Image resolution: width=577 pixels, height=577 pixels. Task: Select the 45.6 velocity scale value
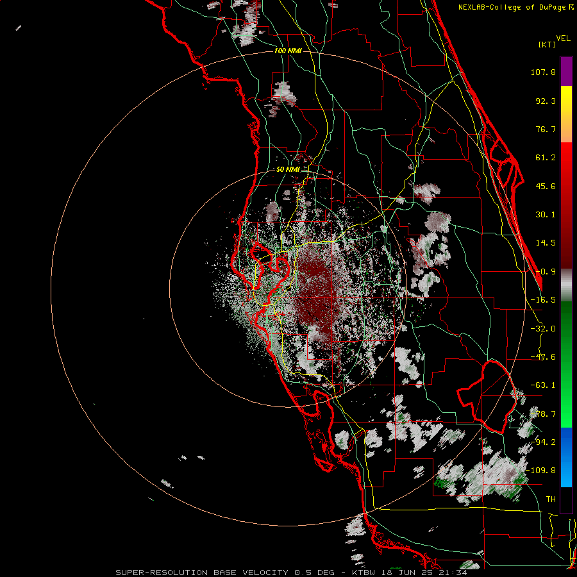[546, 186]
